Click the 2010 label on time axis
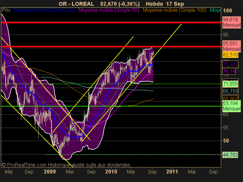Viewport: 243px width, 182px height. coord(111,172)
